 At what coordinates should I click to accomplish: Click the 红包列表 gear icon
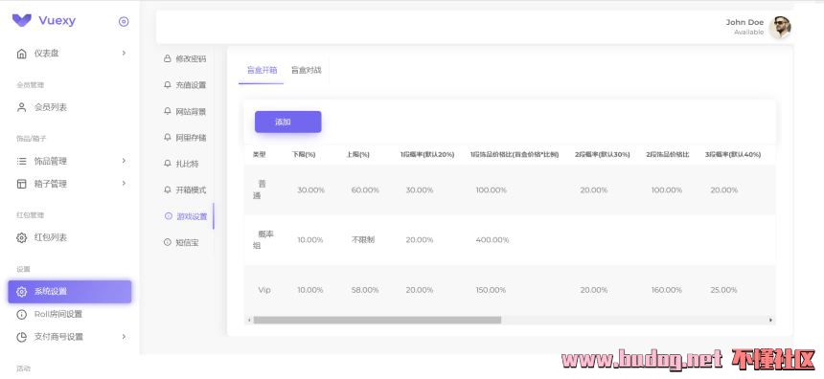21,237
